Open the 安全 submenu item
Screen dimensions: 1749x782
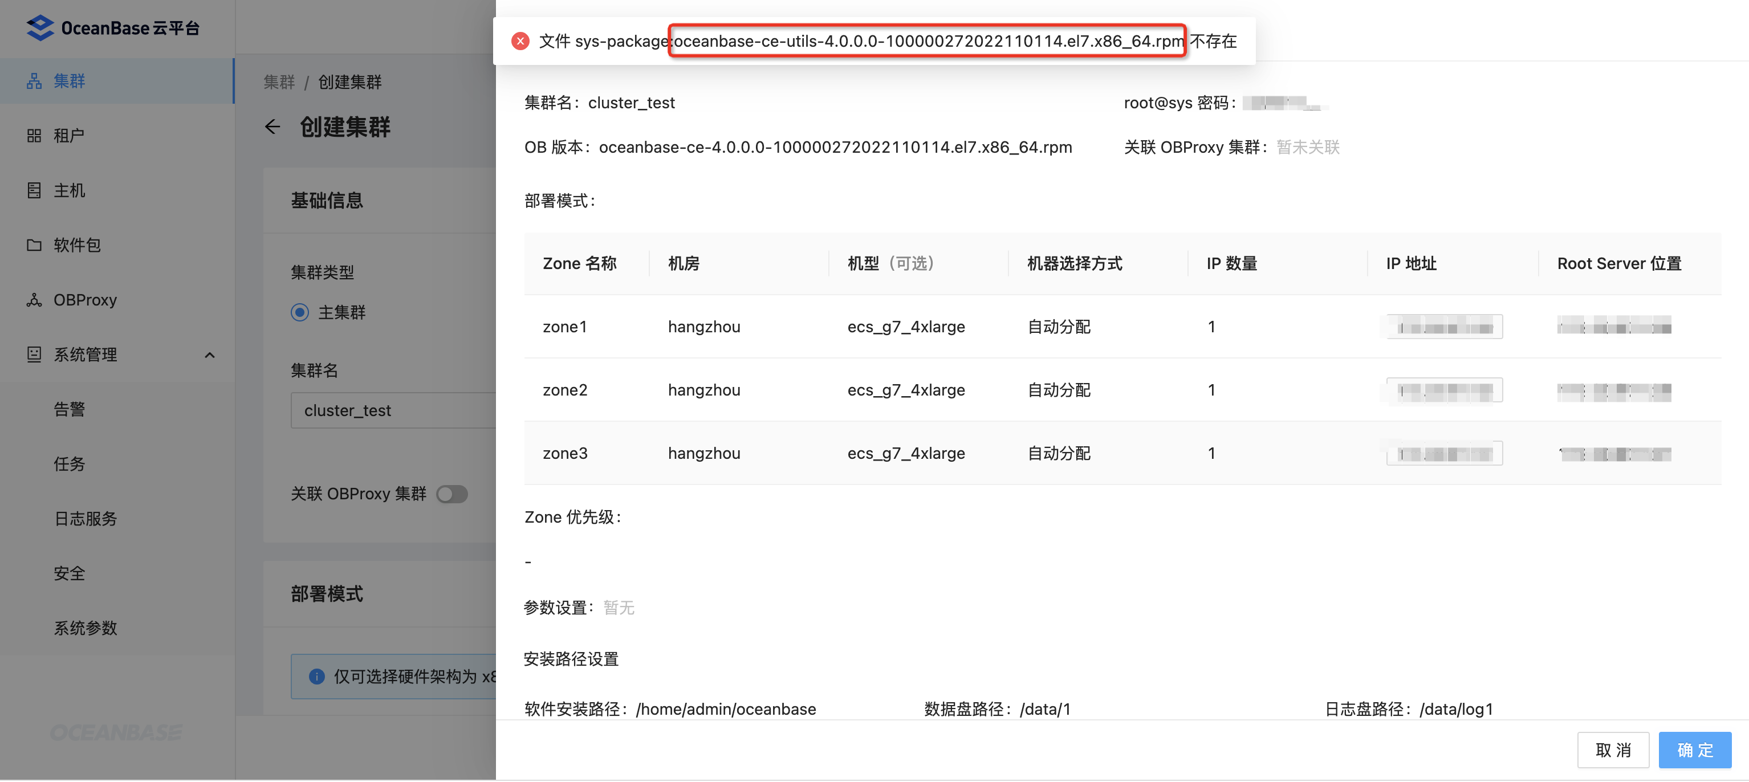click(117, 573)
